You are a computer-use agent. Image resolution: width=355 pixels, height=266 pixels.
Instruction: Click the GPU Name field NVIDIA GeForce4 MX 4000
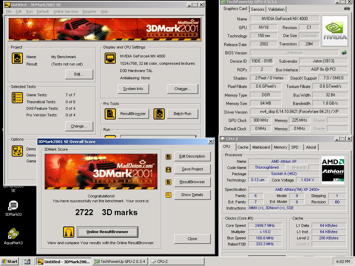(285, 19)
